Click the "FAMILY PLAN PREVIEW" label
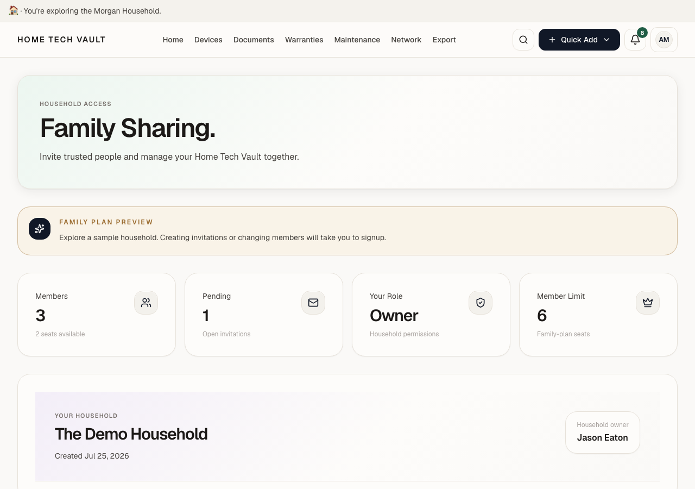This screenshot has width=695, height=489. 106,222
